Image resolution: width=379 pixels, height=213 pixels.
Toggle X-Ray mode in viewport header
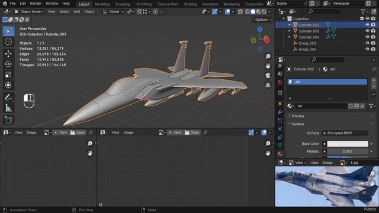(240, 12)
